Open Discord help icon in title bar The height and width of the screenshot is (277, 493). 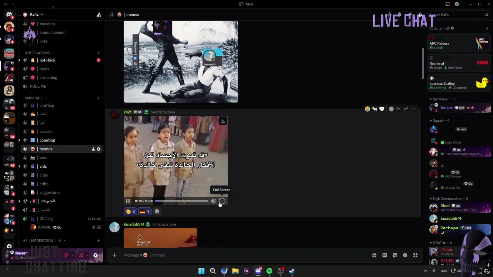pos(457,4)
